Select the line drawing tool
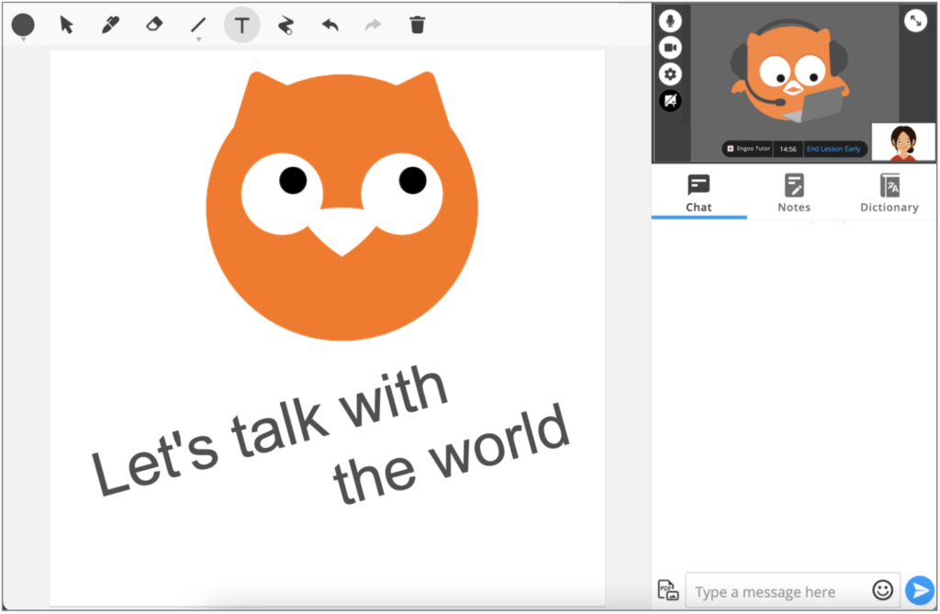Viewport: 940px width, 614px height. point(198,25)
